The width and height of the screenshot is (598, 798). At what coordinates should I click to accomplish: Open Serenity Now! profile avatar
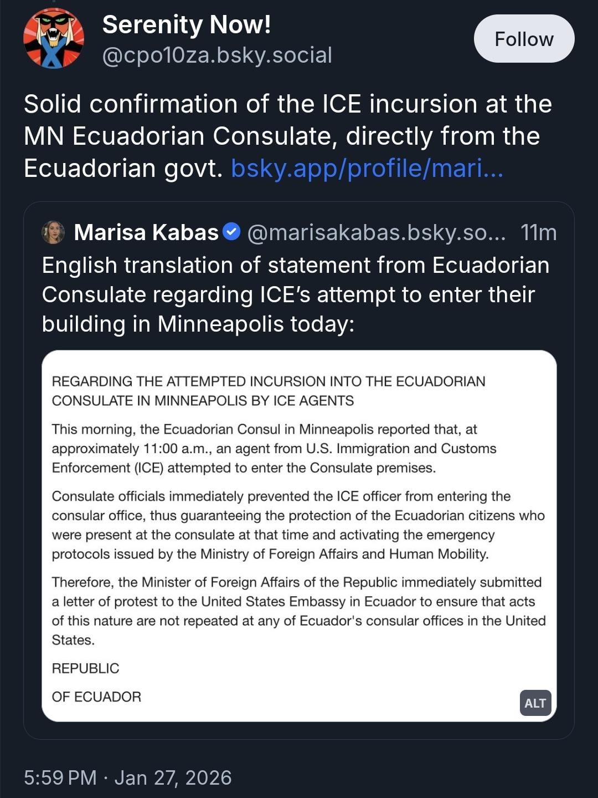point(54,39)
